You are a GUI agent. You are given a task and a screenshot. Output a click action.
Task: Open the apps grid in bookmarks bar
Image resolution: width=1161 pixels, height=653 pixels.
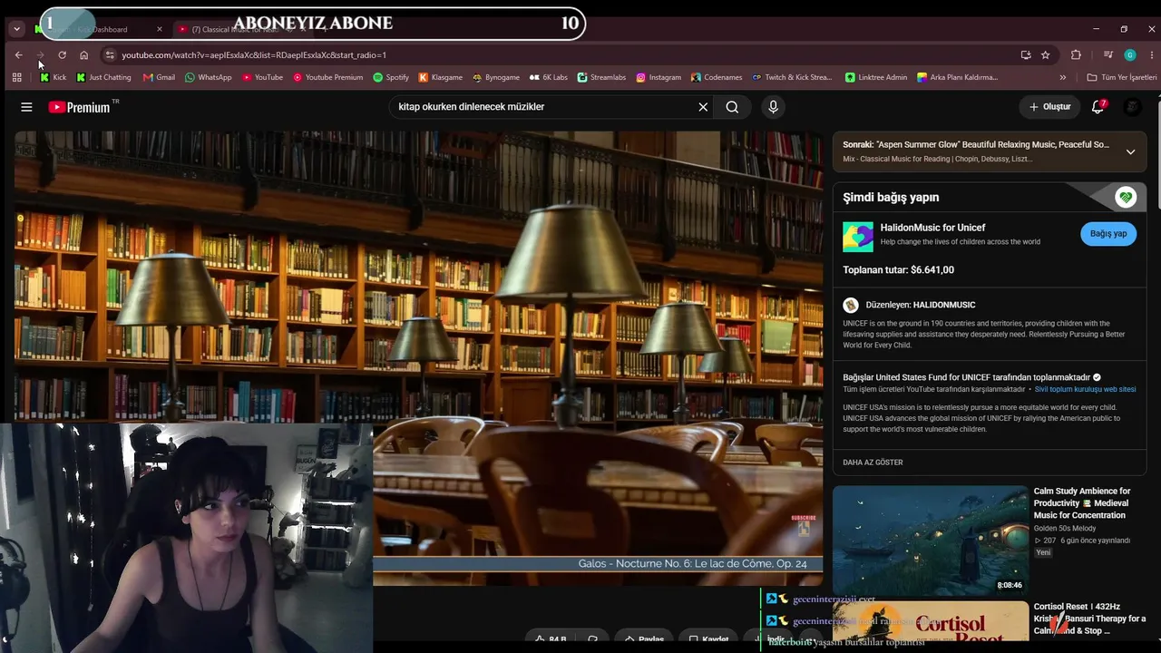pos(16,77)
